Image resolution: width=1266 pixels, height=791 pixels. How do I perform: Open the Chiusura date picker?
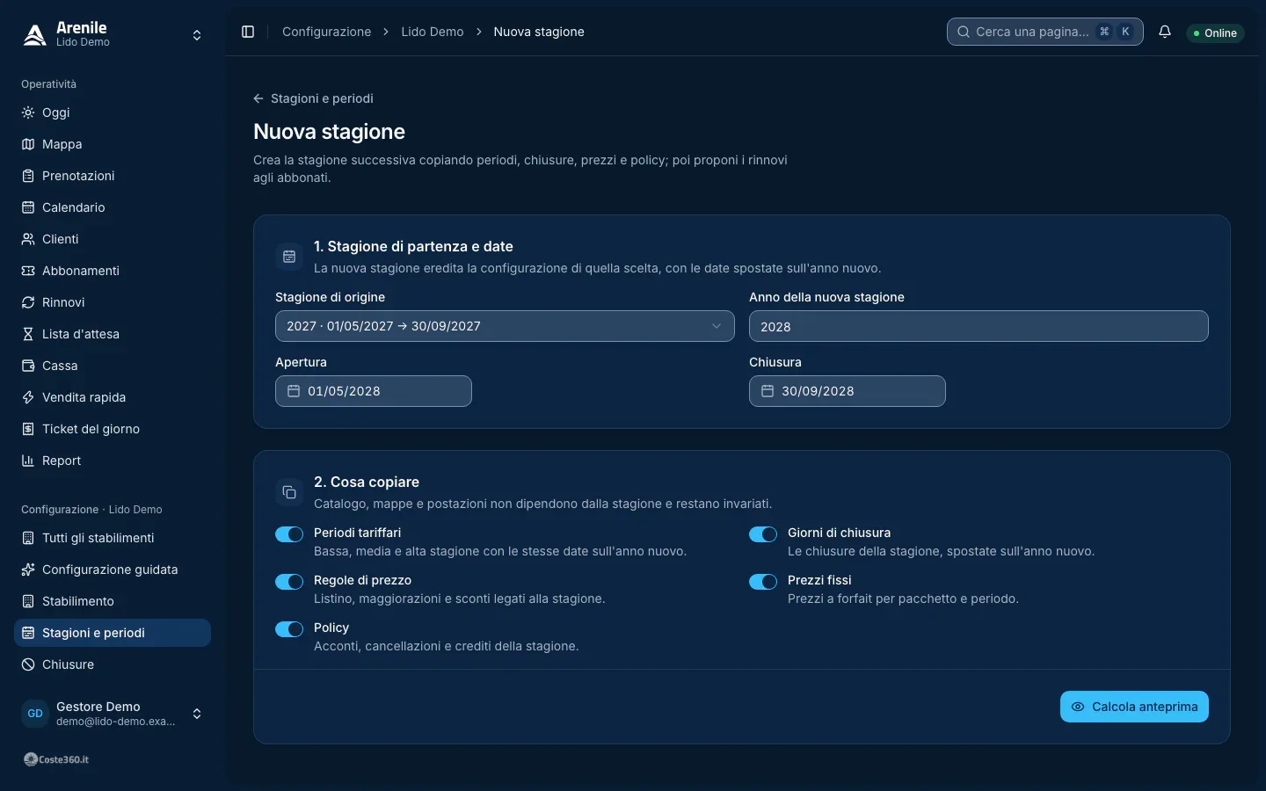(x=848, y=391)
